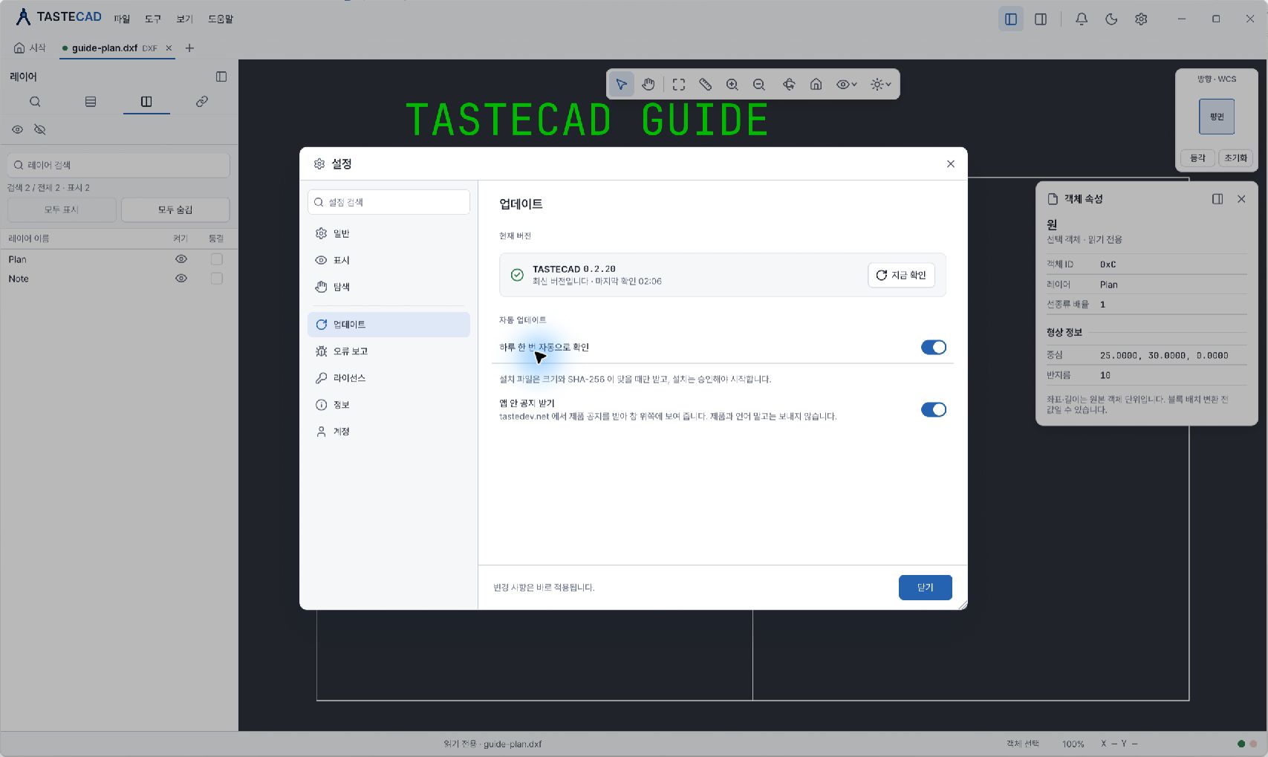Open notifications bell icon
This screenshot has height=757, width=1268.
pos(1082,19)
